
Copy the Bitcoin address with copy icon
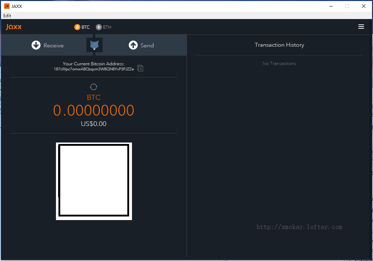click(140, 68)
